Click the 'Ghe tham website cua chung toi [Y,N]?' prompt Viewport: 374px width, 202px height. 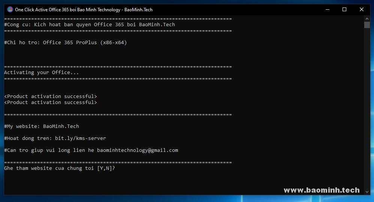click(60, 168)
